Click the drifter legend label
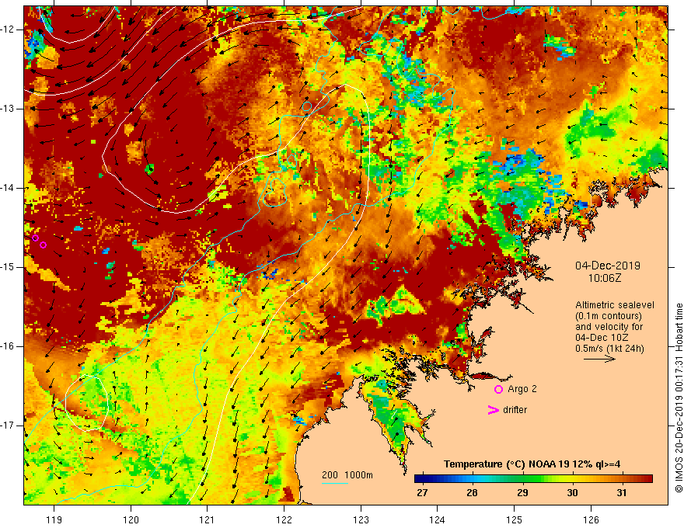The height and width of the screenshot is (528, 684). pos(515,410)
